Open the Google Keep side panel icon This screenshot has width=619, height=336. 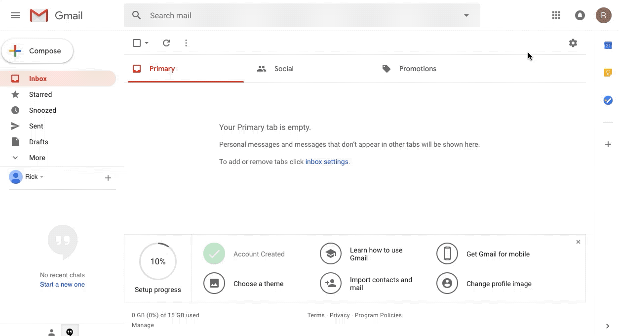608,73
